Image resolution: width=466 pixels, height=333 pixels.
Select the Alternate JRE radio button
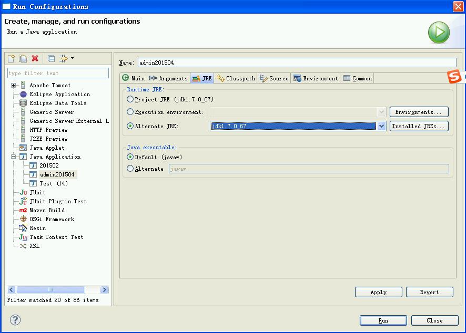coord(130,126)
